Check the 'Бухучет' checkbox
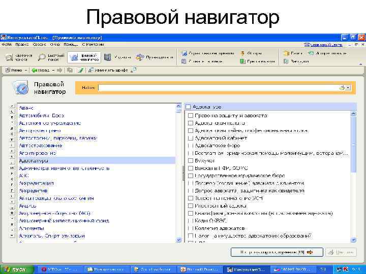 click(x=191, y=160)
